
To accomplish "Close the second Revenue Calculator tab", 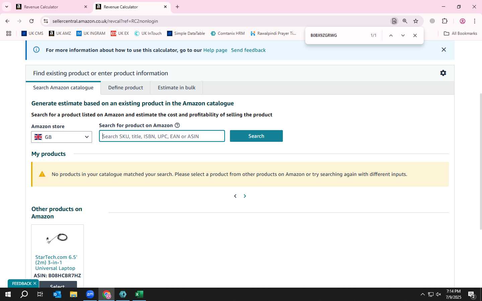I will coord(165,7).
